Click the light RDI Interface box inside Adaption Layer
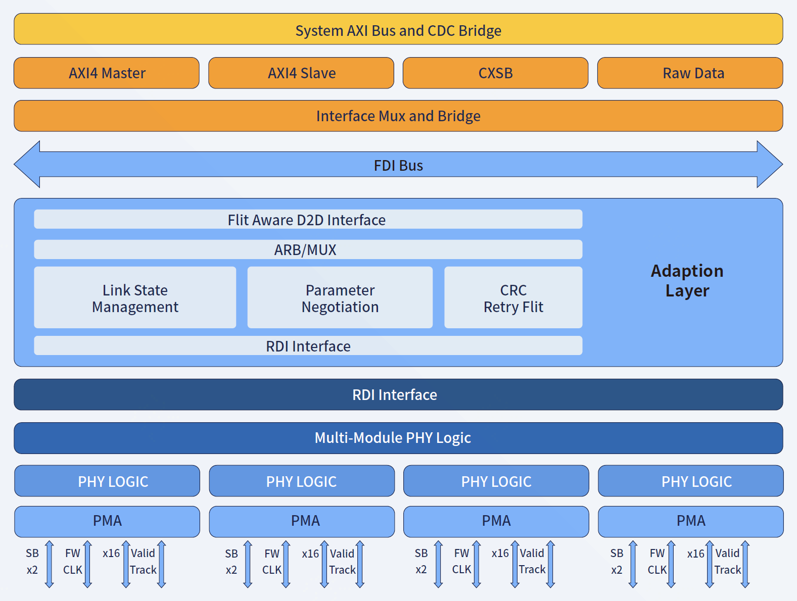 (x=308, y=346)
